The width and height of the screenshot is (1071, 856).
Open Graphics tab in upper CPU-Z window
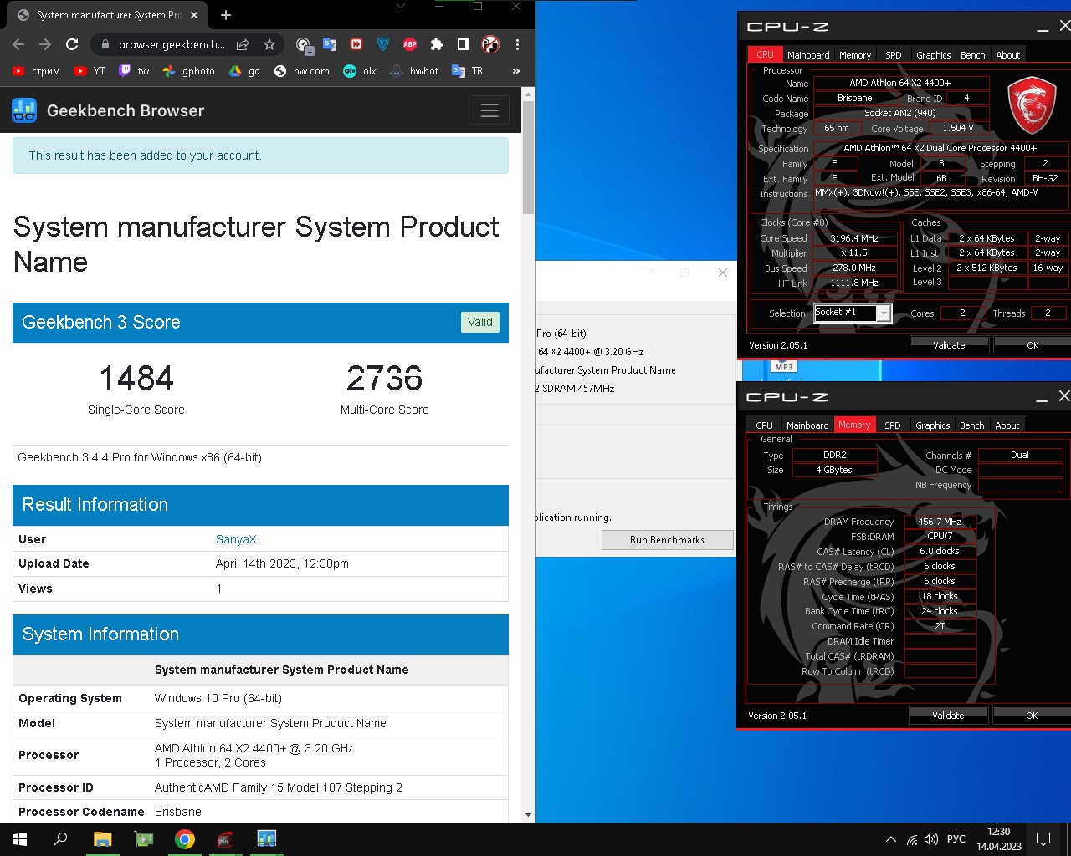[x=934, y=55]
